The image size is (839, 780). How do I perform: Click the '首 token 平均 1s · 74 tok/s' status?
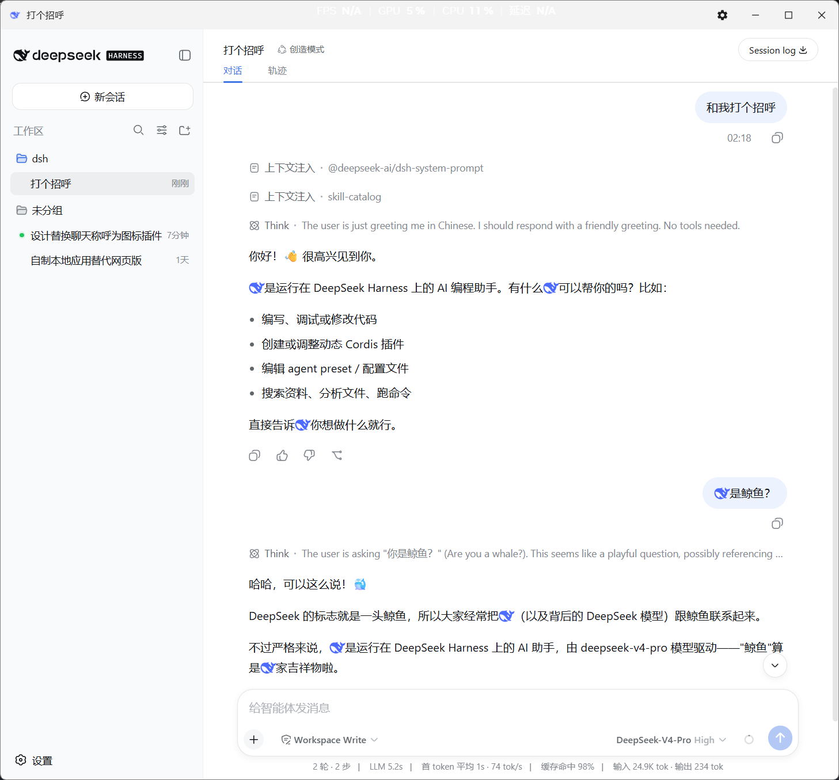pyautogui.click(x=472, y=767)
